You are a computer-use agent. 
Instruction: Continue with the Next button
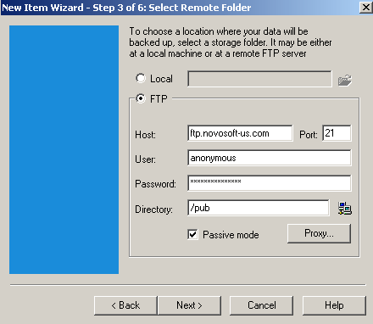pyautogui.click(x=189, y=305)
